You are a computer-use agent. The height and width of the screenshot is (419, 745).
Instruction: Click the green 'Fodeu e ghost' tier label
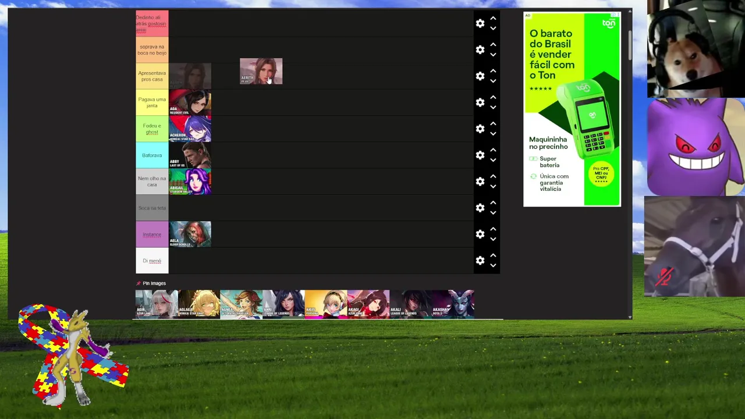152,129
